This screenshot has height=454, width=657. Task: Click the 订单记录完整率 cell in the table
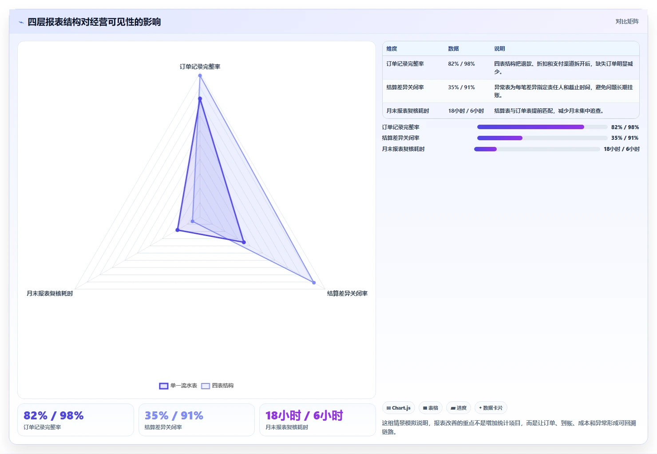click(x=405, y=64)
